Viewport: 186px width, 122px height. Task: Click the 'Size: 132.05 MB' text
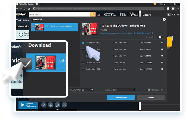coord(146,62)
